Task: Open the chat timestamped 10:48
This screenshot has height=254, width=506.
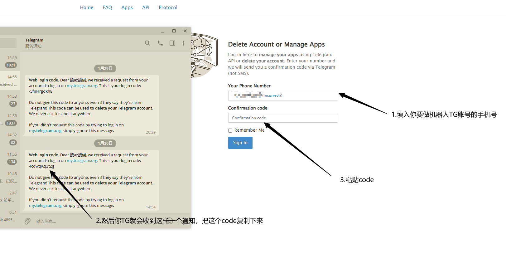Action: (x=10, y=178)
